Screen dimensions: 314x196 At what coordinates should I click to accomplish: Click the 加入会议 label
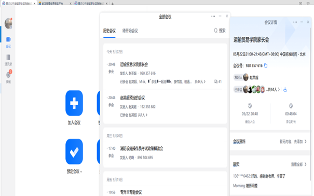click(x=74, y=122)
